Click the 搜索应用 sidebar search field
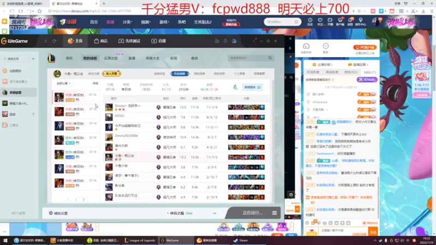Screen dimensions: 436x245 pos(16,59)
